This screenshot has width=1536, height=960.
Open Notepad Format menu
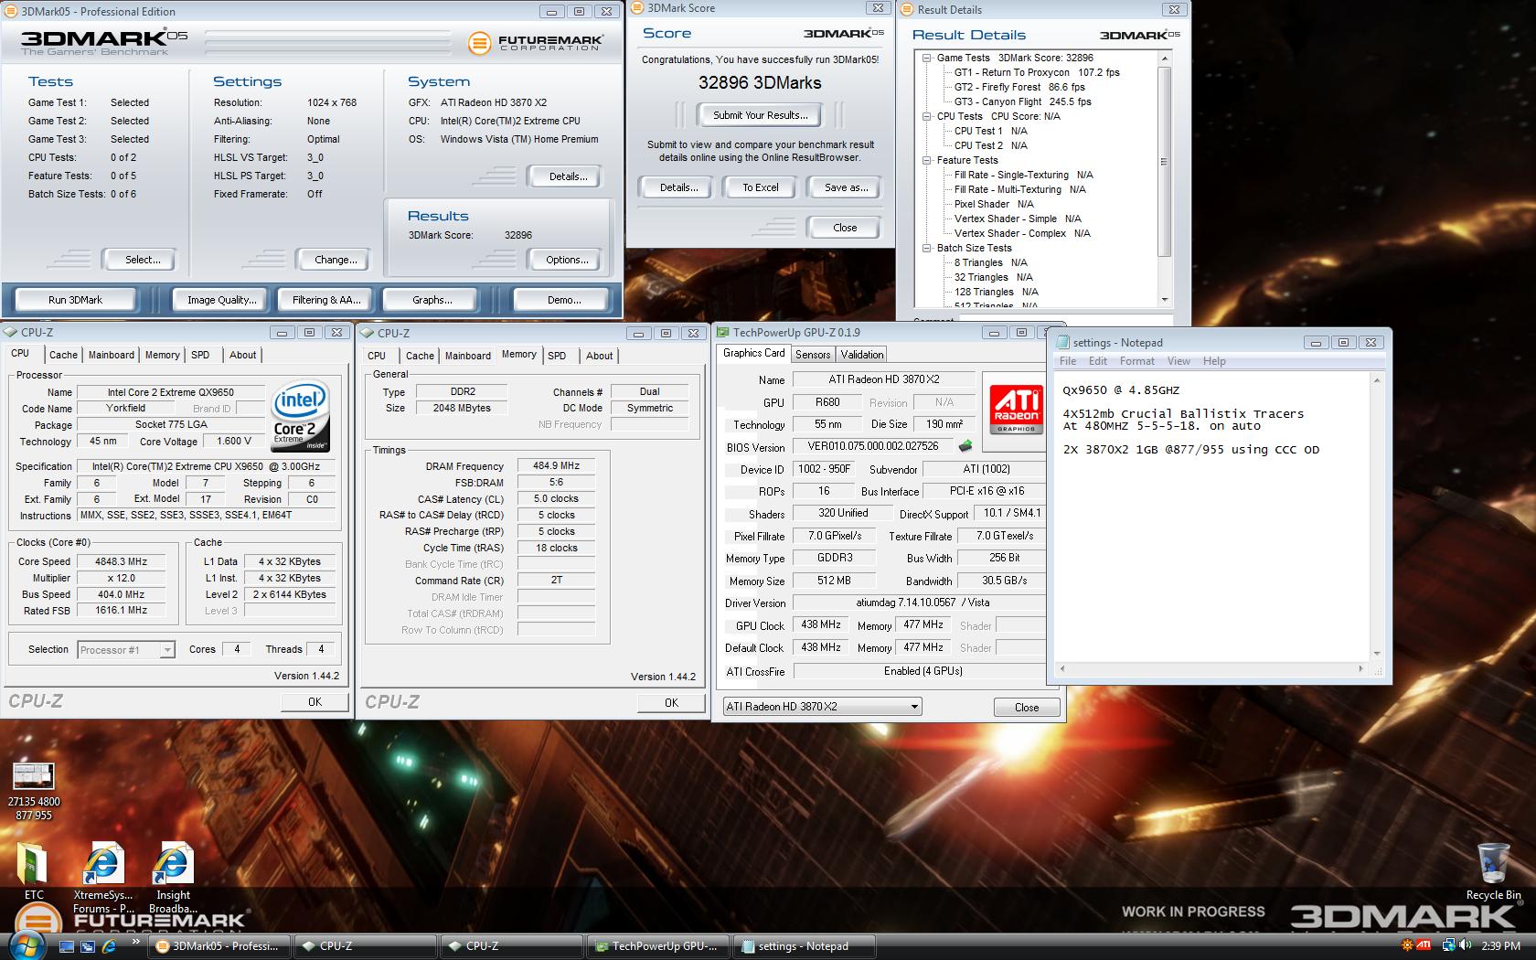[1137, 361]
